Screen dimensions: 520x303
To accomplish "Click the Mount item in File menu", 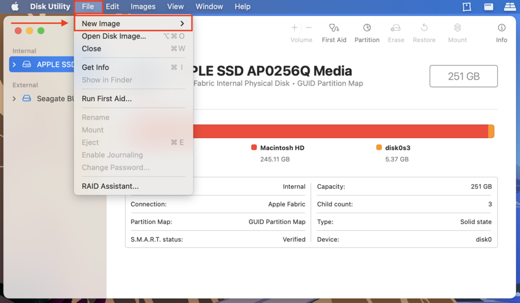I will pos(134,130).
